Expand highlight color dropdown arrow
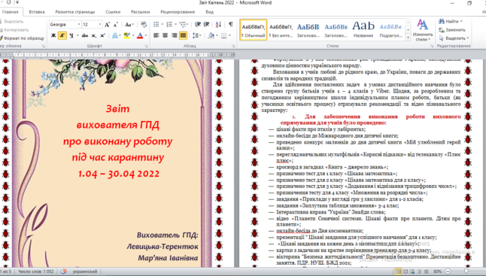The width and height of the screenshot is (486, 276). pyautogui.click(x=133, y=35)
